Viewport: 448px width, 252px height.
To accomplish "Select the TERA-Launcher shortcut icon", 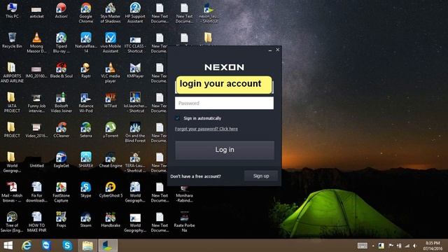I will [135, 162].
